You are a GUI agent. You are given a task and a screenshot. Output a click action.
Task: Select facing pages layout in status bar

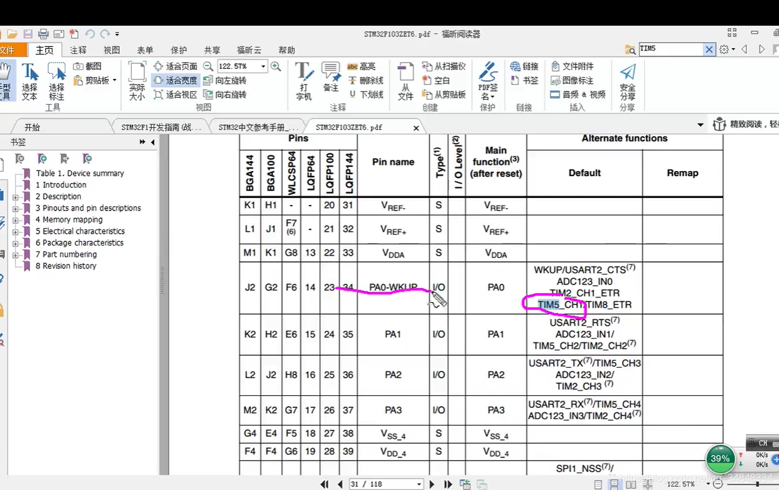[631, 484]
